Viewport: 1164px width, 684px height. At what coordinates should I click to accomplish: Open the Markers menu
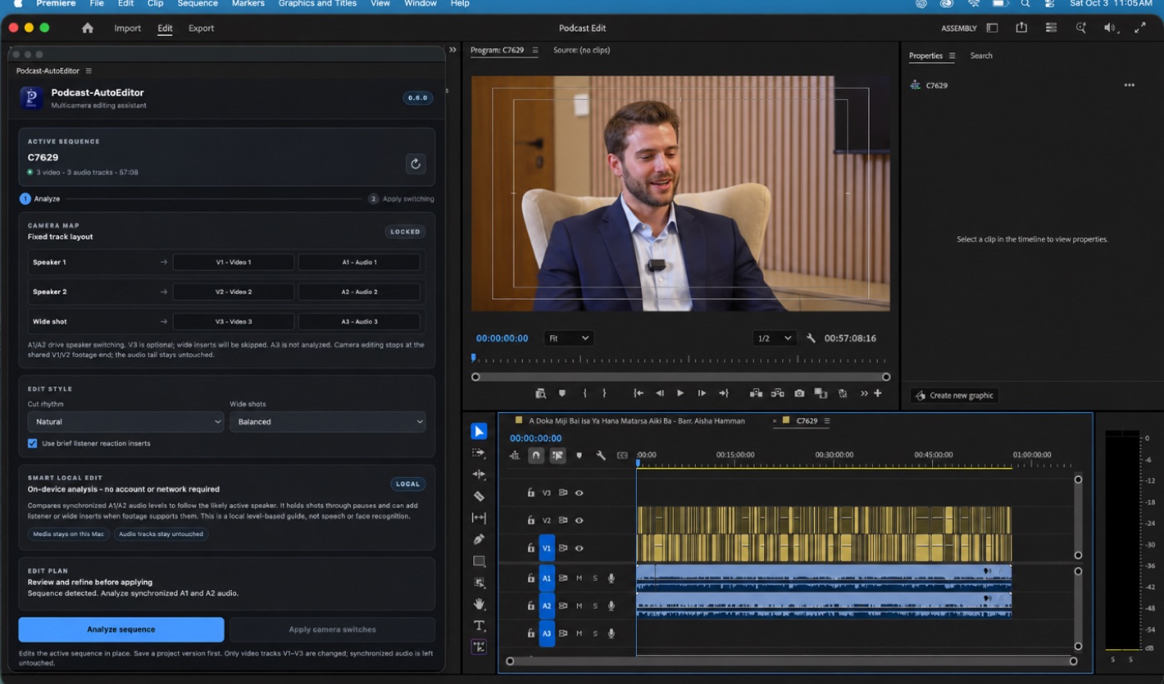point(248,3)
